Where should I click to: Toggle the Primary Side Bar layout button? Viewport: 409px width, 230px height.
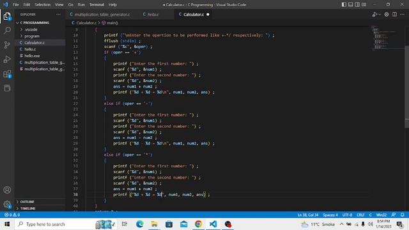pos(344,4)
